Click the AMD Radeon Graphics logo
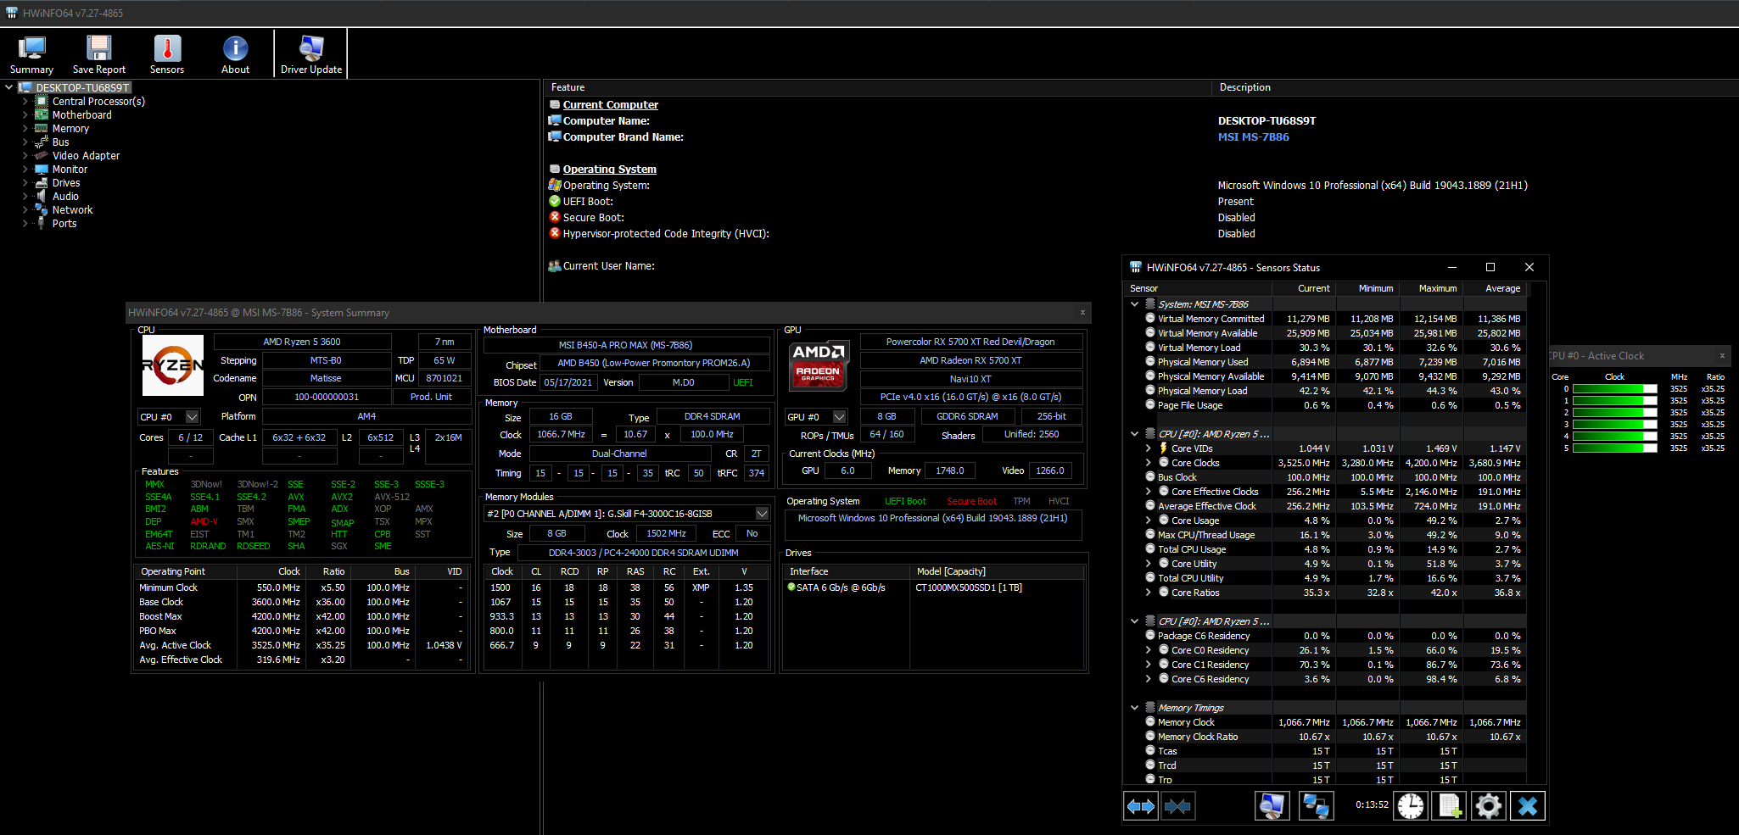1739x835 pixels. point(819,365)
